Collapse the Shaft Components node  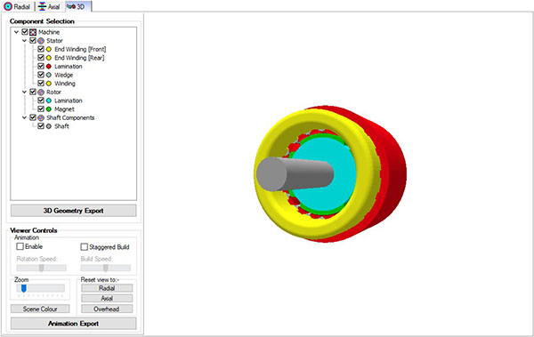24,117
